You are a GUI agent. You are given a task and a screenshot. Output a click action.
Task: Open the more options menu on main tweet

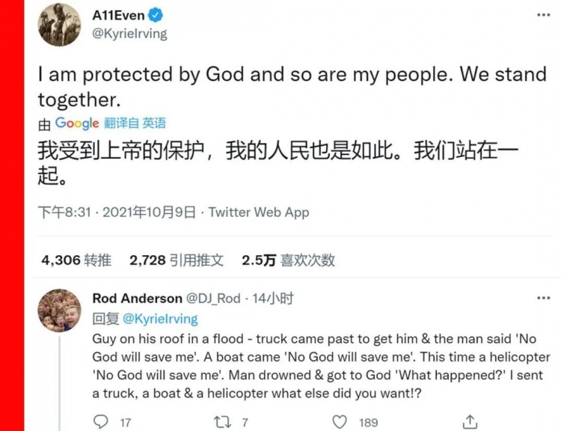544,15
